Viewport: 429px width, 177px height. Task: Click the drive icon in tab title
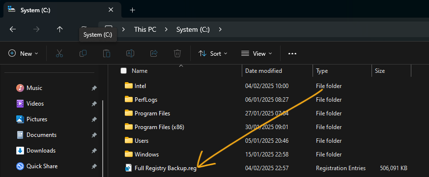pyautogui.click(x=11, y=9)
